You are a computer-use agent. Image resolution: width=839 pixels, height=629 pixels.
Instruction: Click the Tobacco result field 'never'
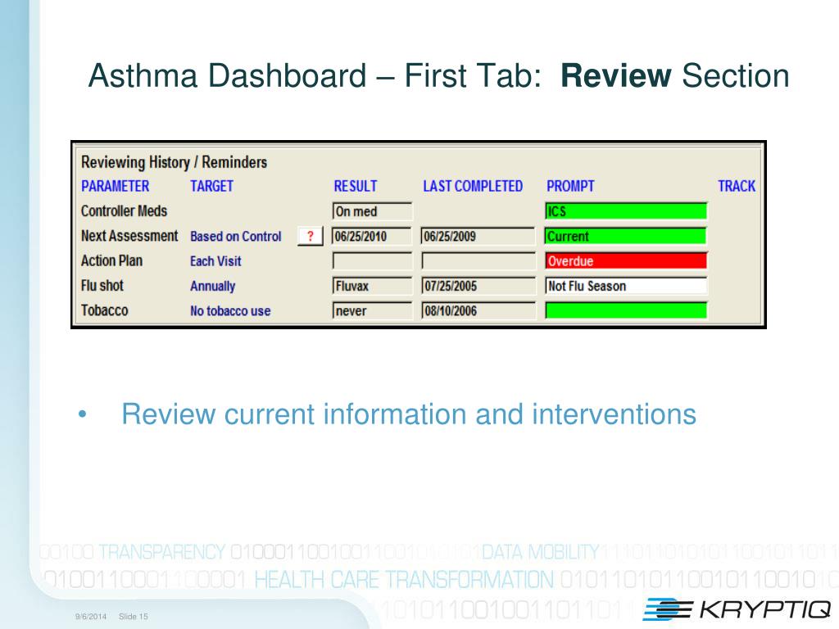pyautogui.click(x=373, y=310)
